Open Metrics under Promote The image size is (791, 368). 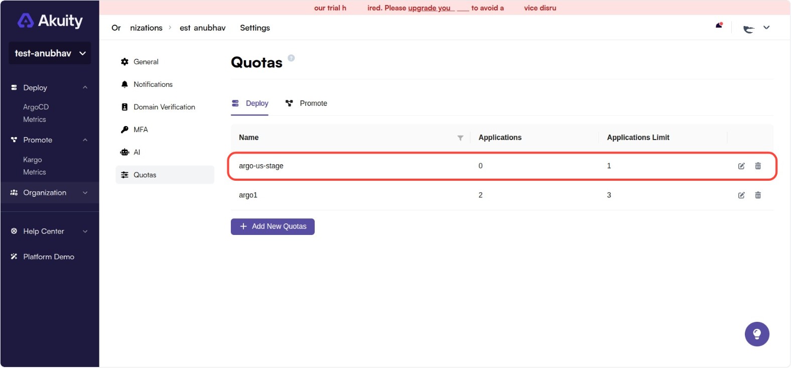pyautogui.click(x=35, y=172)
